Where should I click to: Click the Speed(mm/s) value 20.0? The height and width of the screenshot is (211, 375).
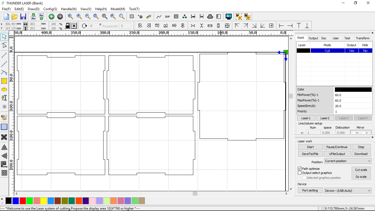pos(353,106)
